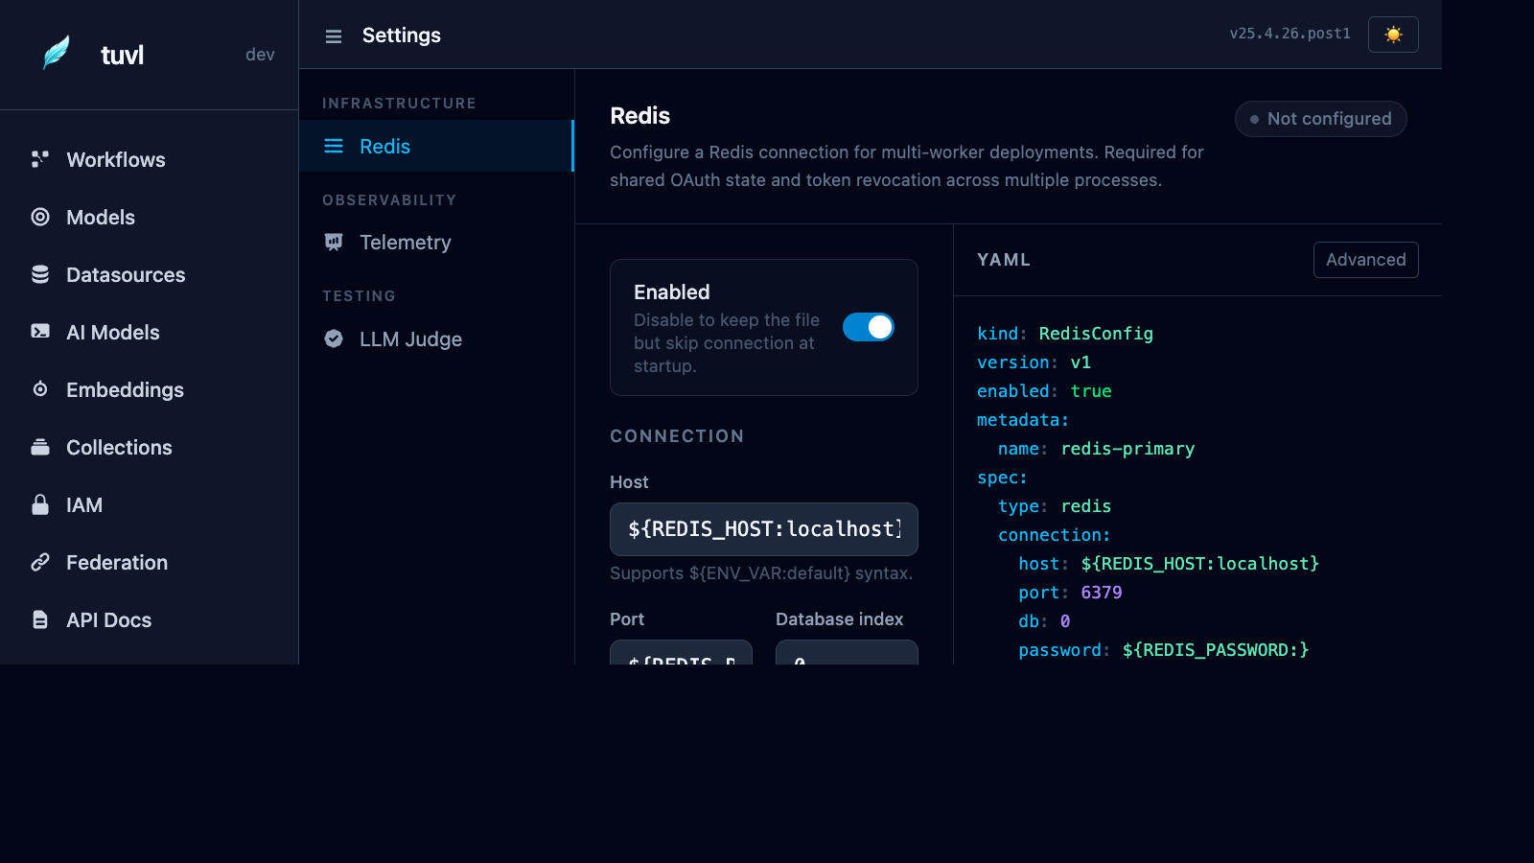This screenshot has height=863, width=1534.
Task: Click the tuvl feather logo icon
Action: point(57,53)
